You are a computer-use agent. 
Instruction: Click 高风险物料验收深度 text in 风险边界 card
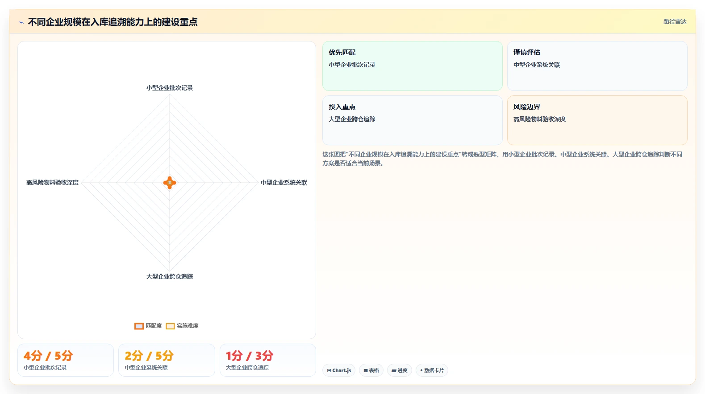(539, 119)
